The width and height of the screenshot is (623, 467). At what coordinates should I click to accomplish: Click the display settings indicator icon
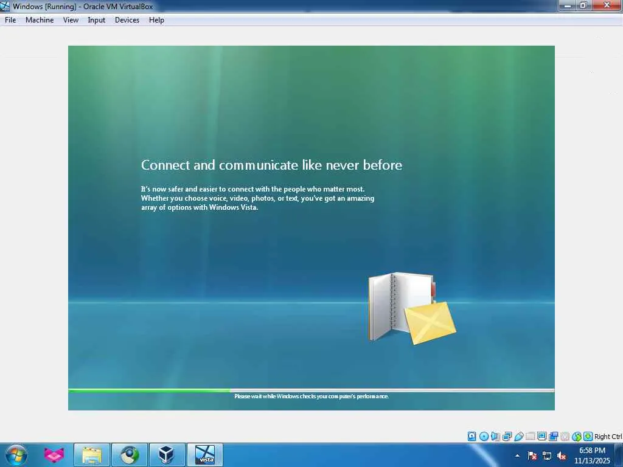[541, 437]
